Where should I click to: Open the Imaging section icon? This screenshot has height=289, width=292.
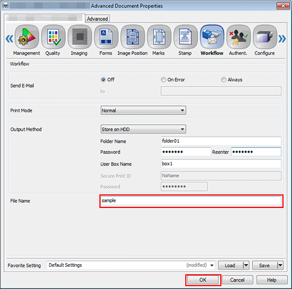pyautogui.click(x=80, y=37)
